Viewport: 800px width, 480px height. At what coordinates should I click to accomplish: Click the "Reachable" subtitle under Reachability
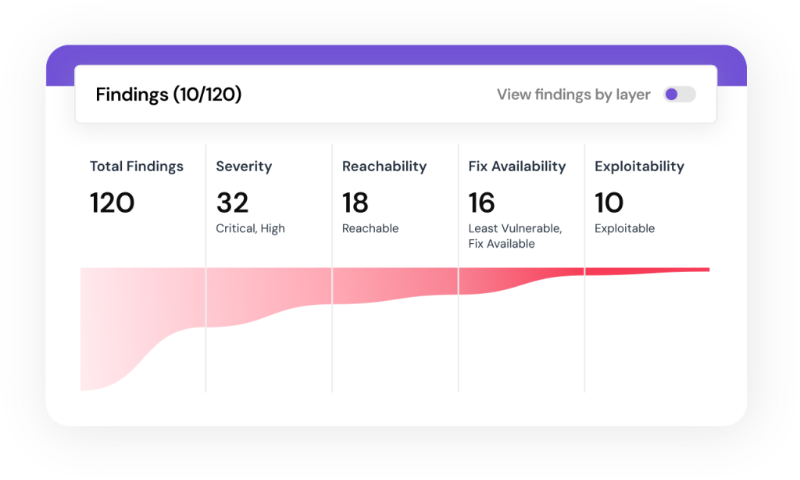370,229
